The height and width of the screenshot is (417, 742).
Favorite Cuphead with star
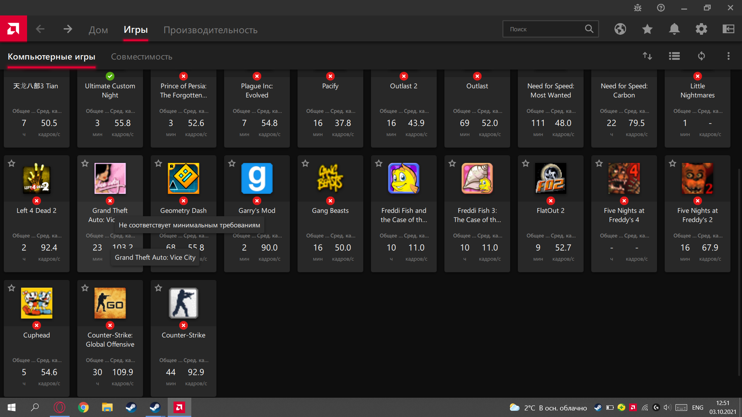[12, 288]
